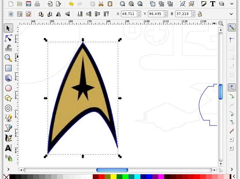The width and height of the screenshot is (240, 179).
Task: Flip selected object horizontally
Action: pos(59,14)
